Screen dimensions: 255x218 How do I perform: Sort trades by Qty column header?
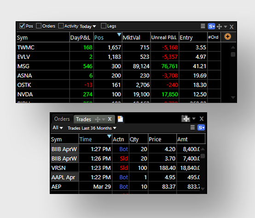(x=139, y=139)
